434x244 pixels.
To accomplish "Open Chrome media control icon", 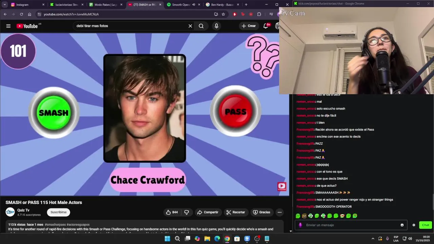I will point(271,14).
